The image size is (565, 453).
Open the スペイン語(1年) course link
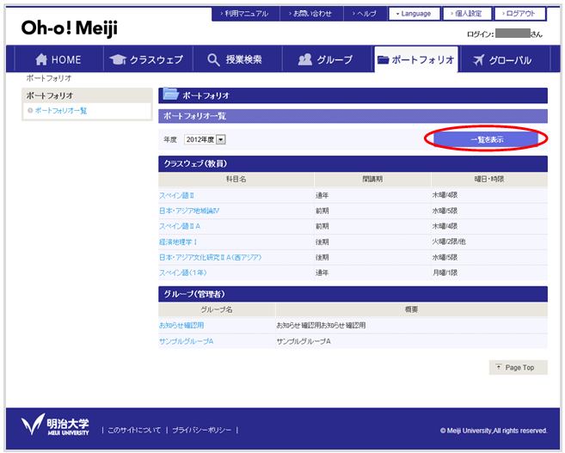(x=183, y=272)
